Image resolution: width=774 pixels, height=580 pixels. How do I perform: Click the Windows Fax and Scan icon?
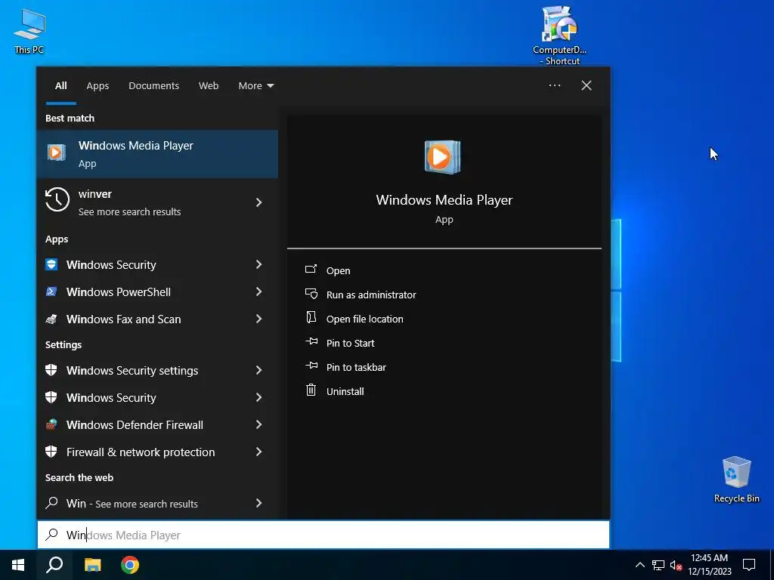(x=51, y=319)
